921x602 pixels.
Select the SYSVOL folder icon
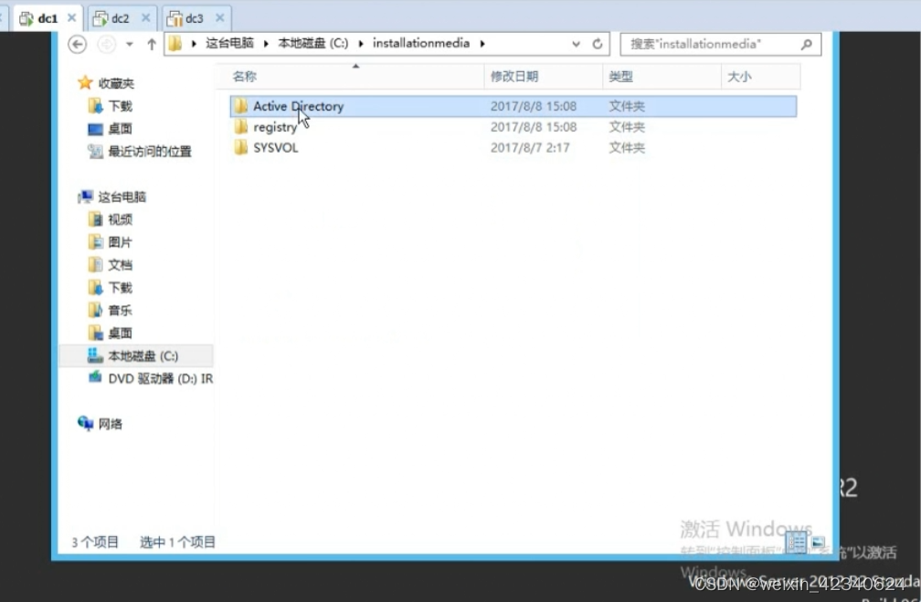click(241, 147)
